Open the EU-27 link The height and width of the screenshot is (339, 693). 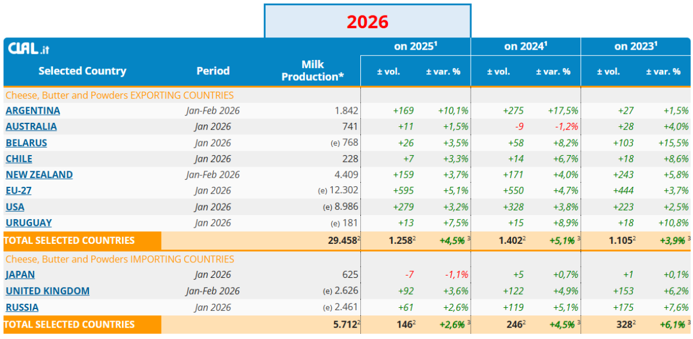pos(18,191)
